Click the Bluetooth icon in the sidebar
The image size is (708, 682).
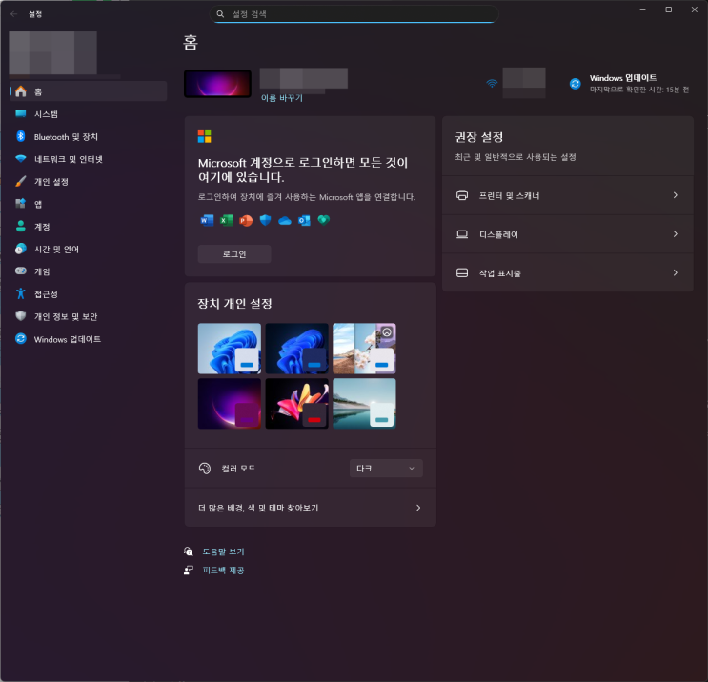(21, 136)
